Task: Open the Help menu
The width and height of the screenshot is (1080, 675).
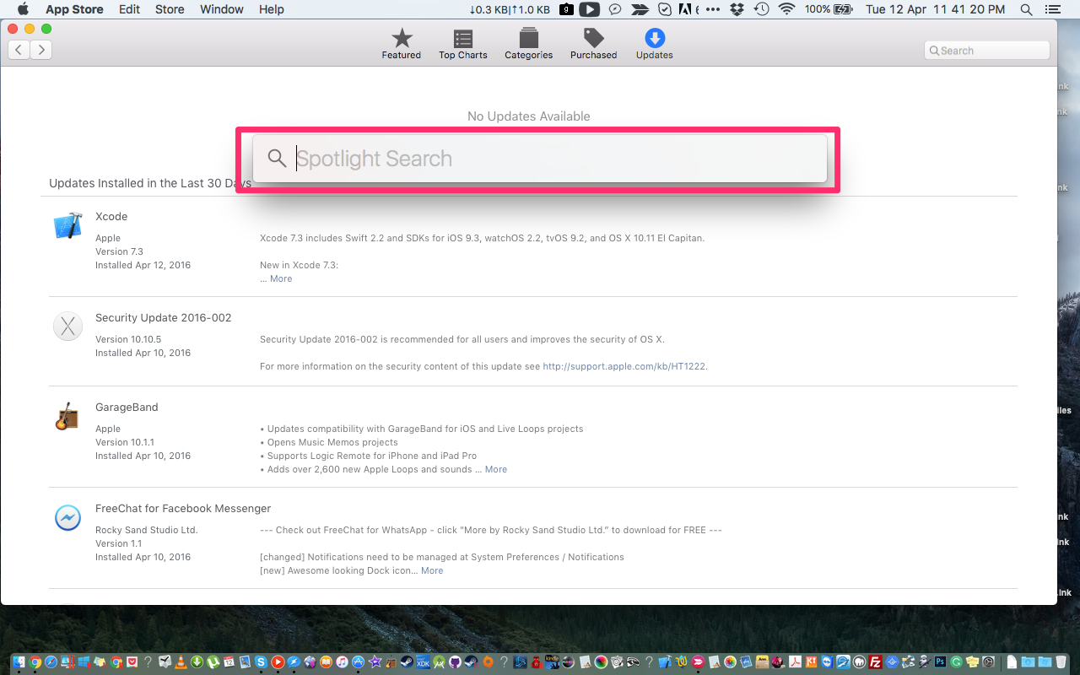Action: (x=272, y=9)
